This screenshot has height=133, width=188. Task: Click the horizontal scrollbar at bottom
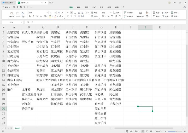click(144, 128)
